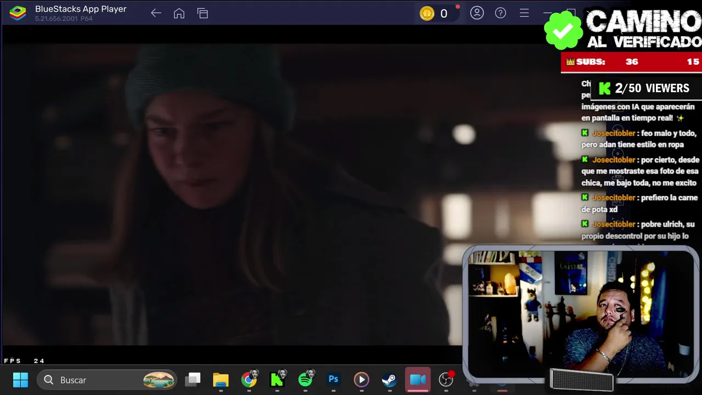The width and height of the screenshot is (702, 395).
Task: Open the BlueStacks account profile icon
Action: point(477,13)
